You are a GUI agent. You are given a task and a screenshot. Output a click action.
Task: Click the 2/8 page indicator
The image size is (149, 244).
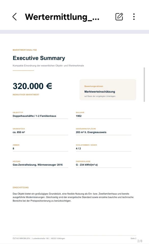tap(140, 241)
